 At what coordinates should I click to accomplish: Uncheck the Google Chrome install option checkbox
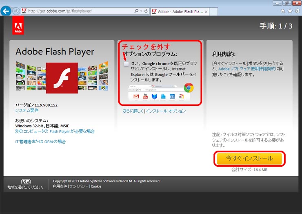click(126, 64)
